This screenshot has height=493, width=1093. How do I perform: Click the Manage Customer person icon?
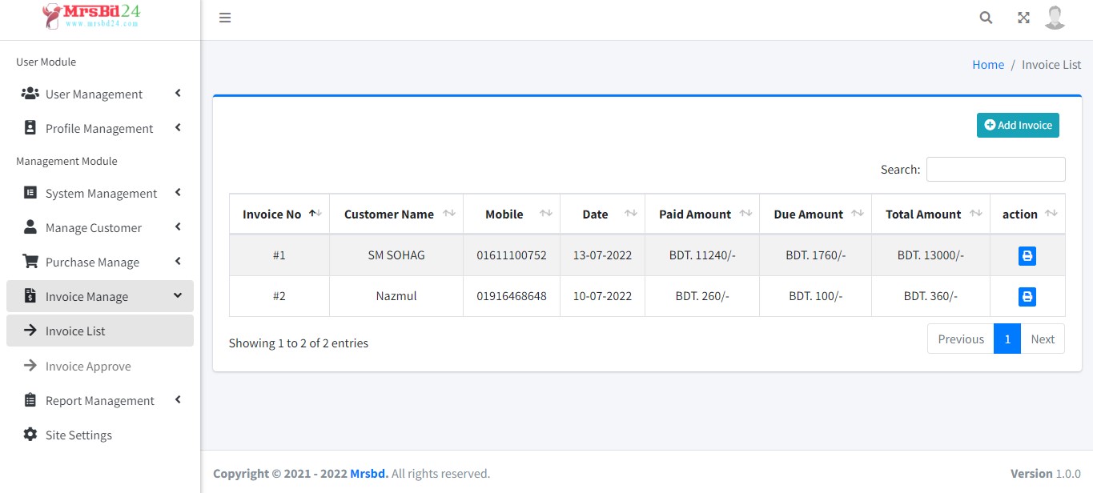click(x=30, y=227)
